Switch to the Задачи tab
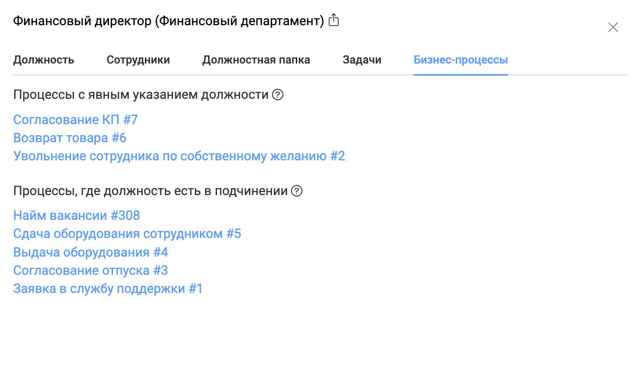This screenshot has width=641, height=365. pos(361,59)
